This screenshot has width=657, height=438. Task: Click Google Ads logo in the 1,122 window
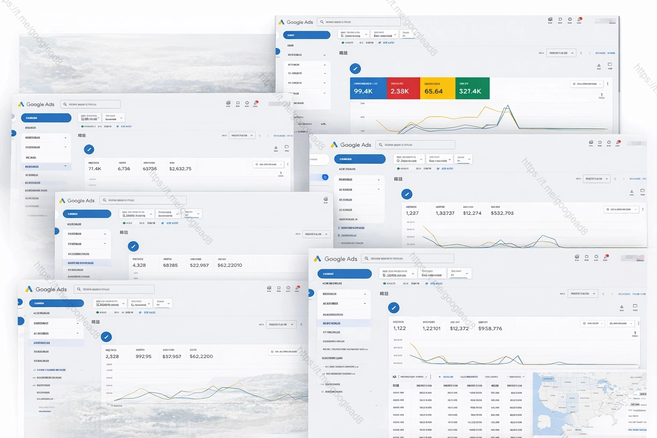tap(335, 259)
